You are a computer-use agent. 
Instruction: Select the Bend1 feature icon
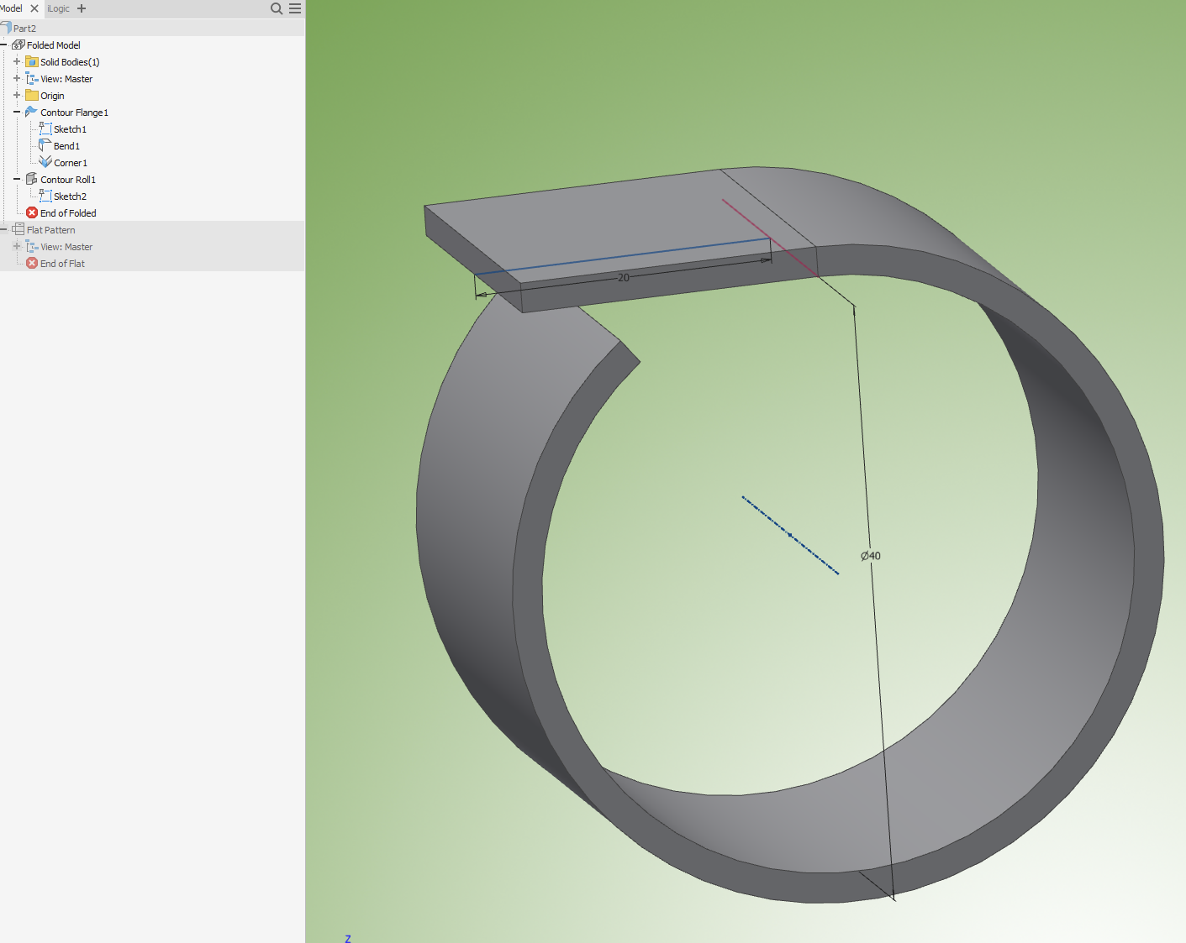(46, 145)
